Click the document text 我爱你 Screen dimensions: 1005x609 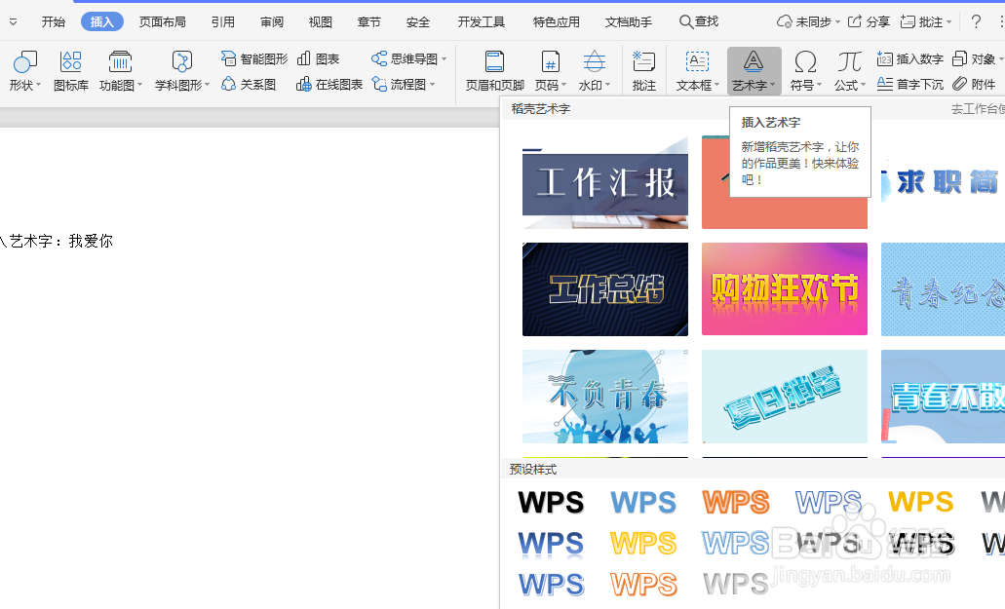pyautogui.click(x=91, y=242)
